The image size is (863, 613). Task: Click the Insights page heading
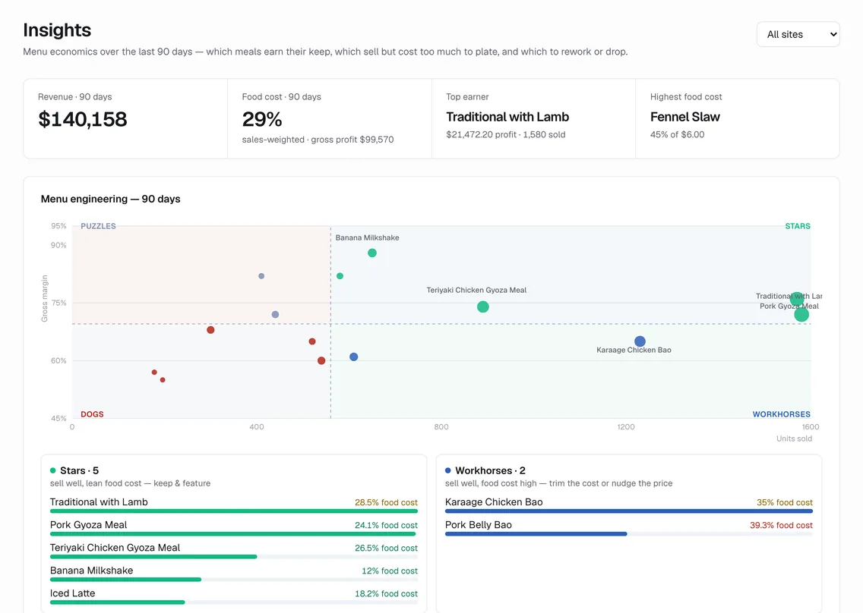(x=57, y=30)
